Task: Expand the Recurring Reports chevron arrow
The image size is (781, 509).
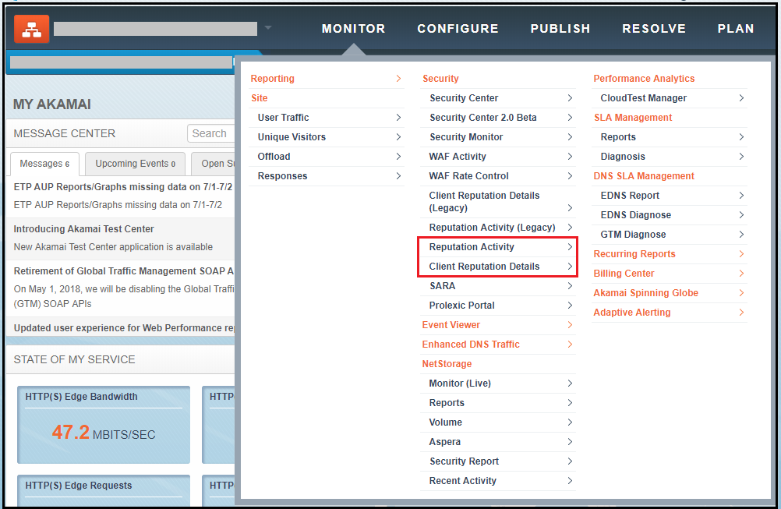Action: [741, 254]
